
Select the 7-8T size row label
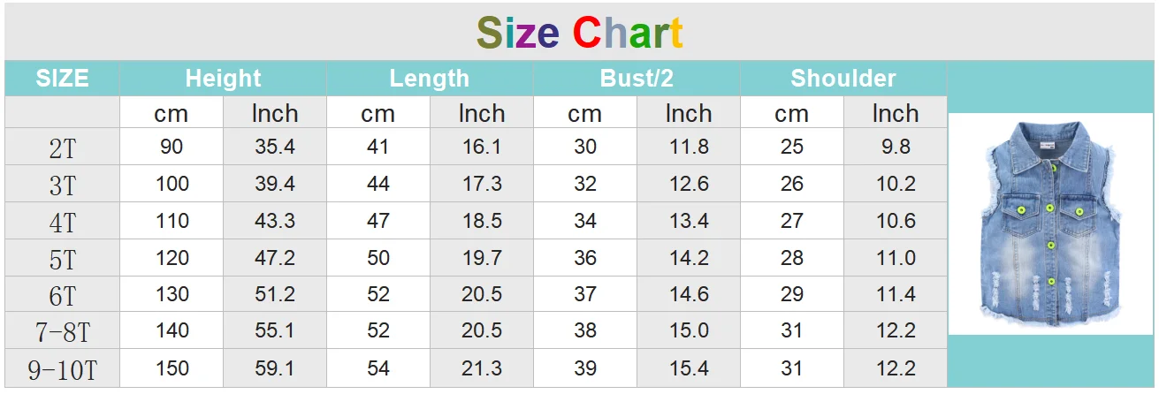[62, 332]
